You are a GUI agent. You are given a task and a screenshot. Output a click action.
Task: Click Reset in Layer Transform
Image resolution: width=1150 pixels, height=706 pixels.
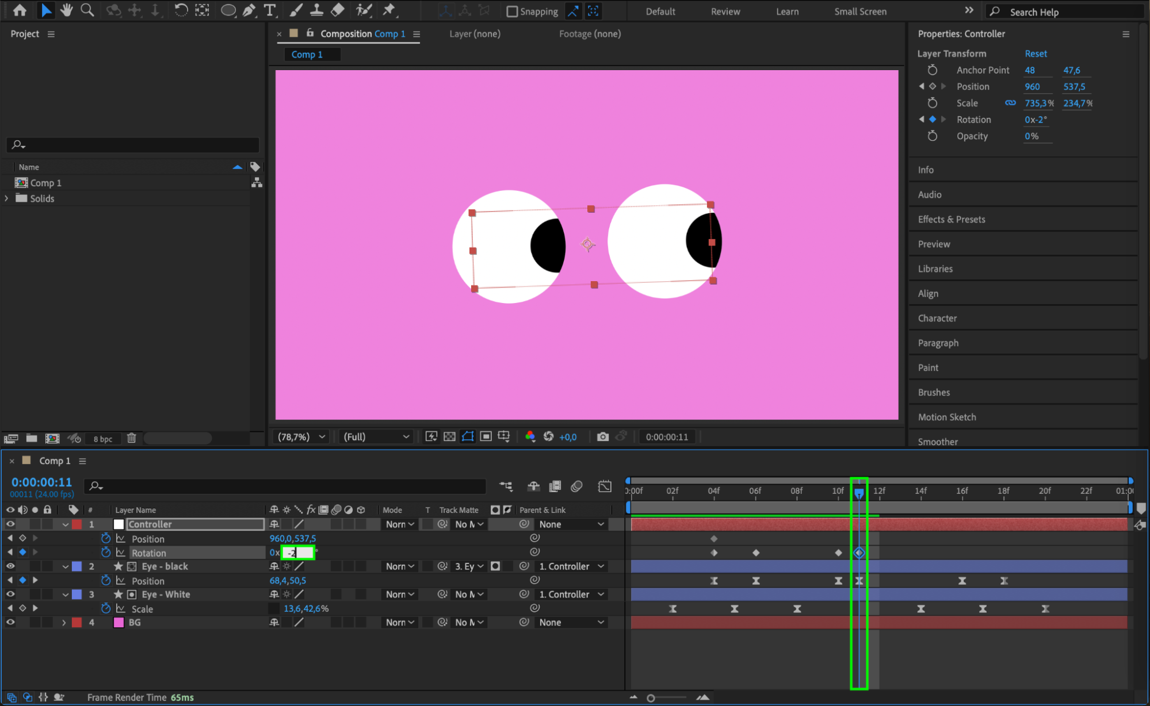1036,53
